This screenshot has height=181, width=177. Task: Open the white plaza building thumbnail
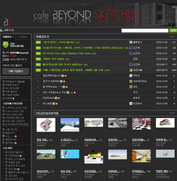pos(70,125)
